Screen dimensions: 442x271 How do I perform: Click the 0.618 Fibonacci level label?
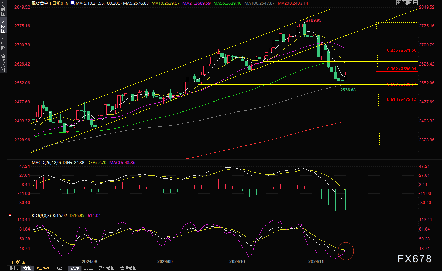coord(401,99)
